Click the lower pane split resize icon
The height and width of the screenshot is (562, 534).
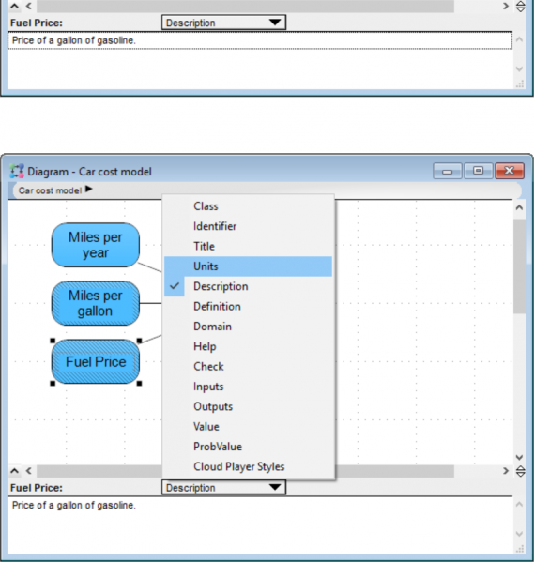click(x=520, y=471)
